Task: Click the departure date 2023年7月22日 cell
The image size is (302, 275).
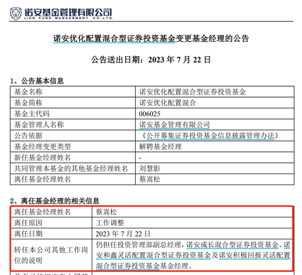Action: (192, 234)
